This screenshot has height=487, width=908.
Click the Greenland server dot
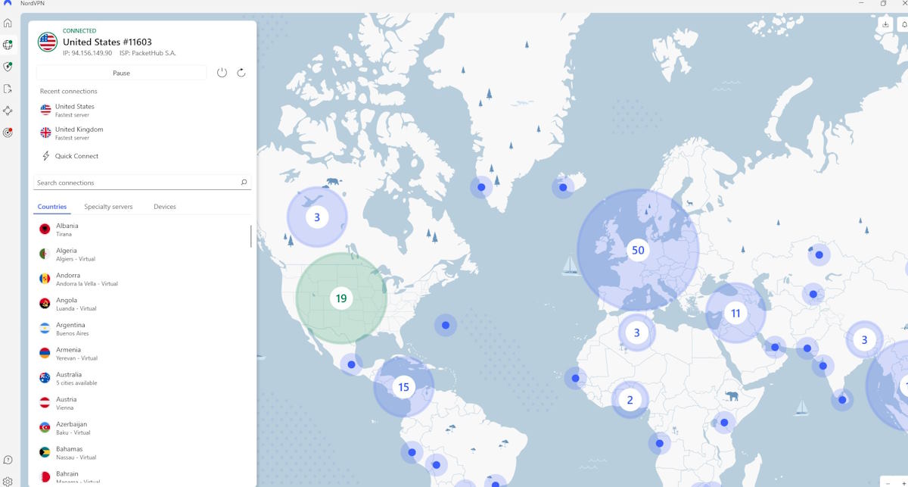[481, 187]
